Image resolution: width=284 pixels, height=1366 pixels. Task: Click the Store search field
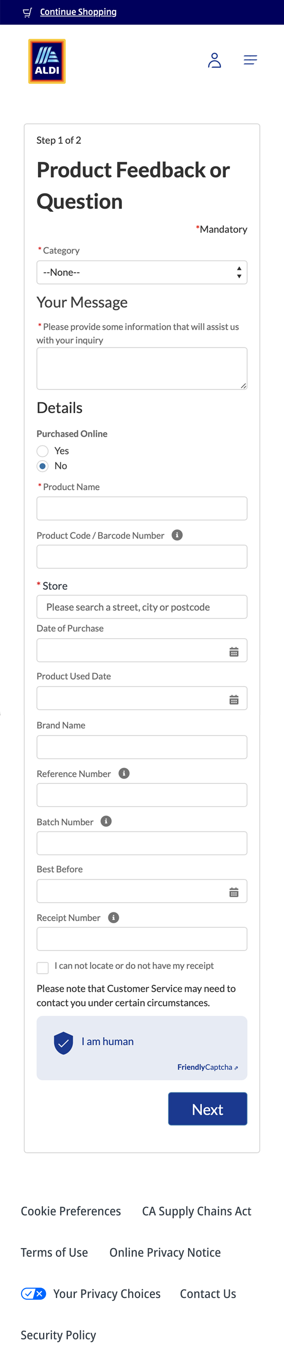[142, 607]
